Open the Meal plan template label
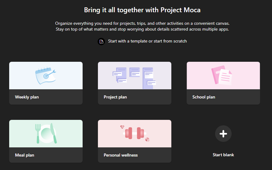Screen dimensions: 272x170 [24, 155]
